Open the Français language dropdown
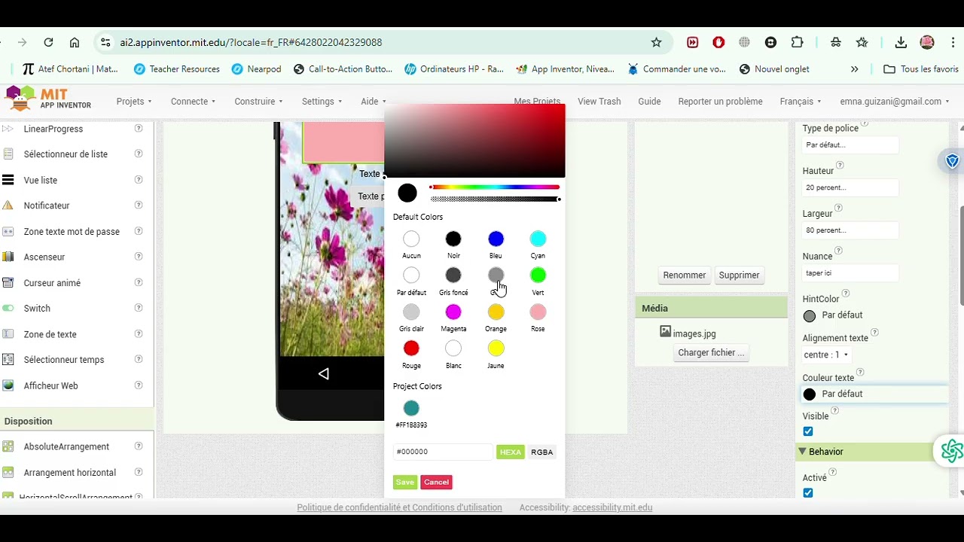Viewport: 964px width, 542px height. 801,102
